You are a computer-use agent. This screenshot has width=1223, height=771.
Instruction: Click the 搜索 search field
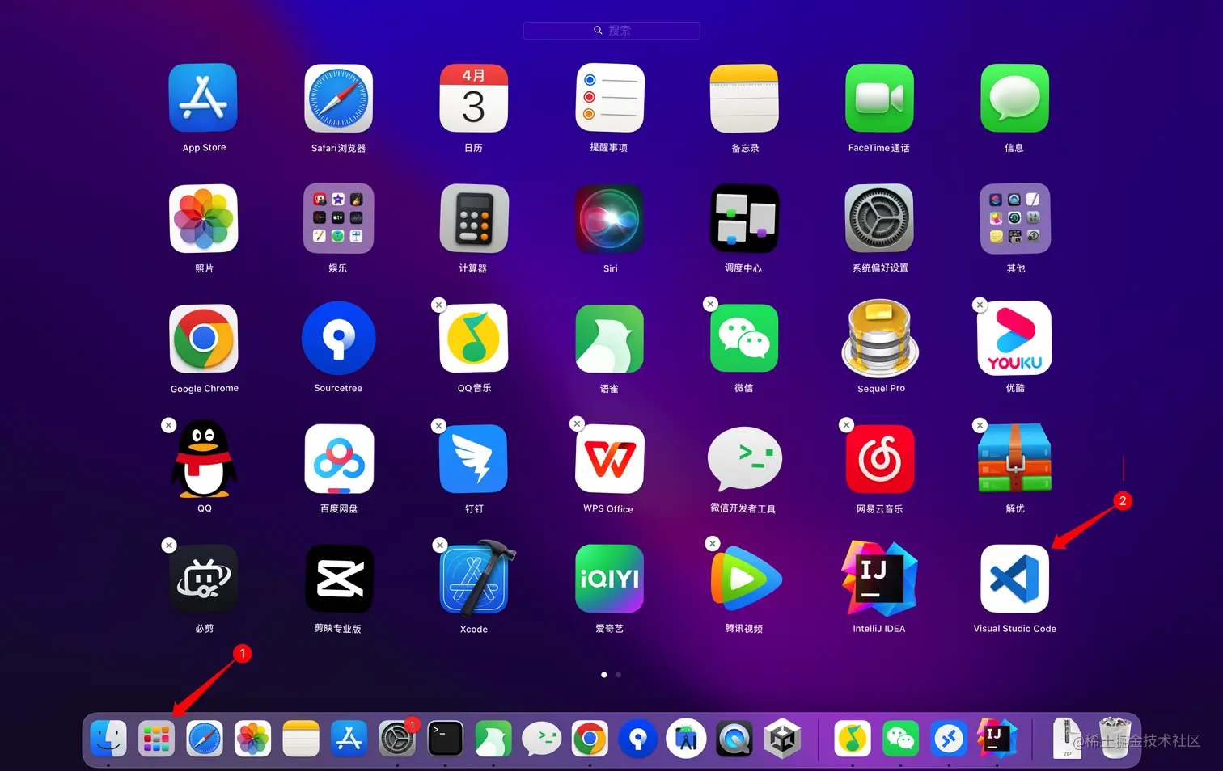pos(611,30)
